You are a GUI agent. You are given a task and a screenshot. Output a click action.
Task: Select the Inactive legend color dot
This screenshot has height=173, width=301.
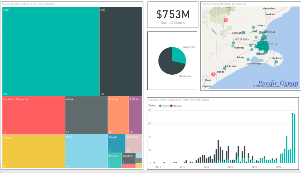171,106
